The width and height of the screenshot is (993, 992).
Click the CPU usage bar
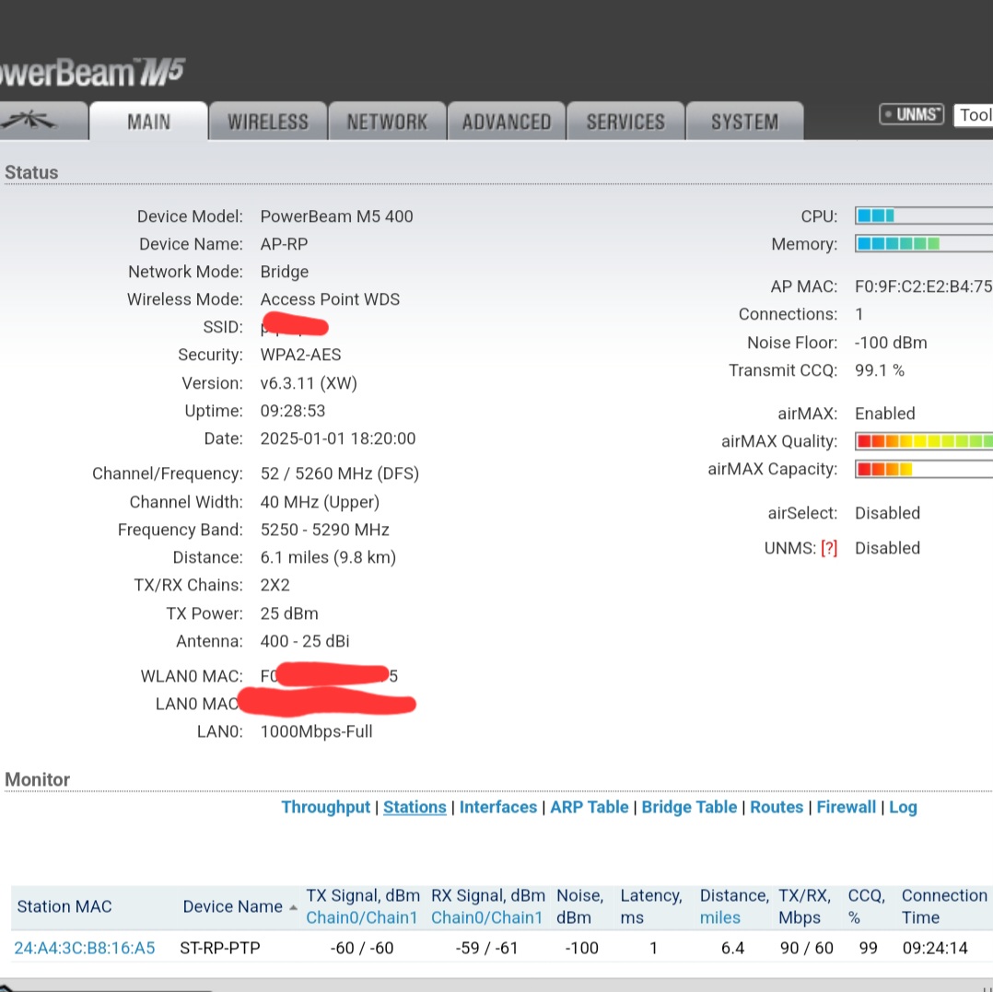924,216
